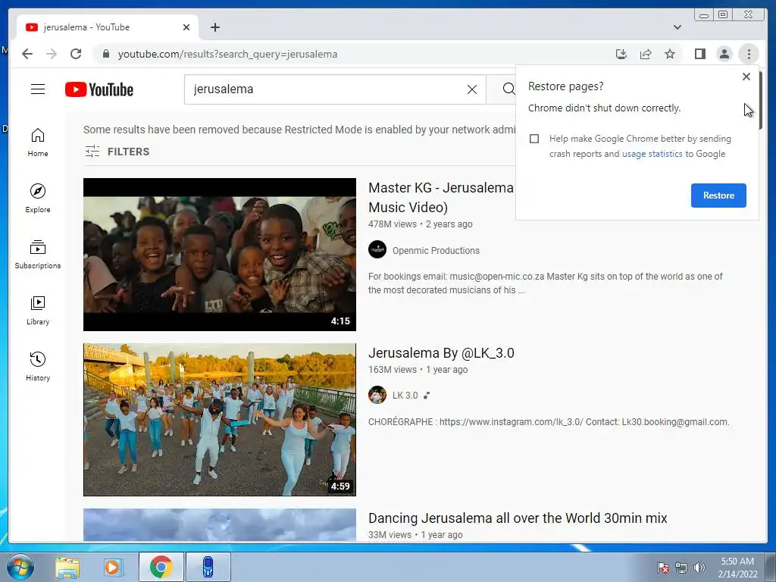This screenshot has height=582, width=776.
Task: Open Subscriptions in the sidebar
Action: [x=38, y=255]
